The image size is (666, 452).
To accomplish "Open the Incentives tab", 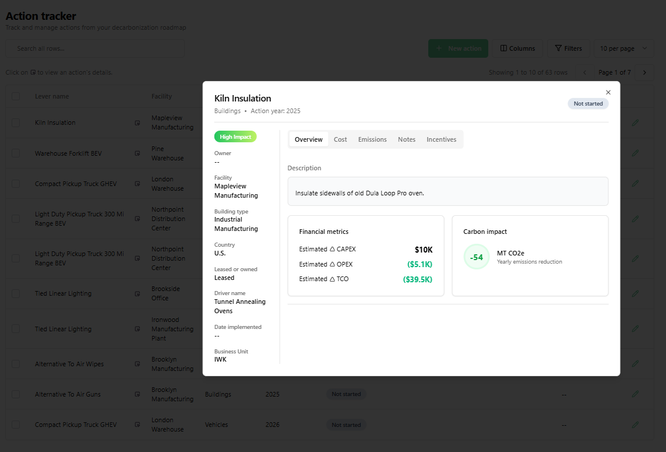I will click(441, 139).
